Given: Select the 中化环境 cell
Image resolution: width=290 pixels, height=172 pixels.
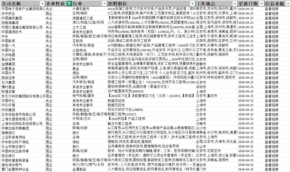Looking at the screenshot, I should 23,105.
